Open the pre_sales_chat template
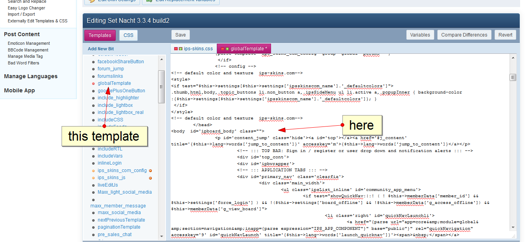 [115, 235]
